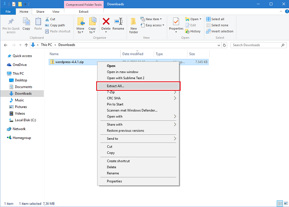Switch to the Share ribbon tab
Screen dimensions: 289x207
pyautogui.click(x=40, y=12)
